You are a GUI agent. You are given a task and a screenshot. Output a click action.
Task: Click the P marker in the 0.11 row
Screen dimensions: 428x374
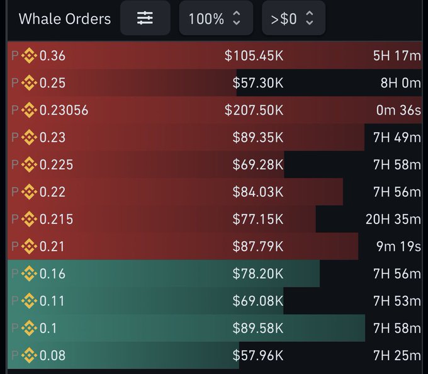click(14, 301)
